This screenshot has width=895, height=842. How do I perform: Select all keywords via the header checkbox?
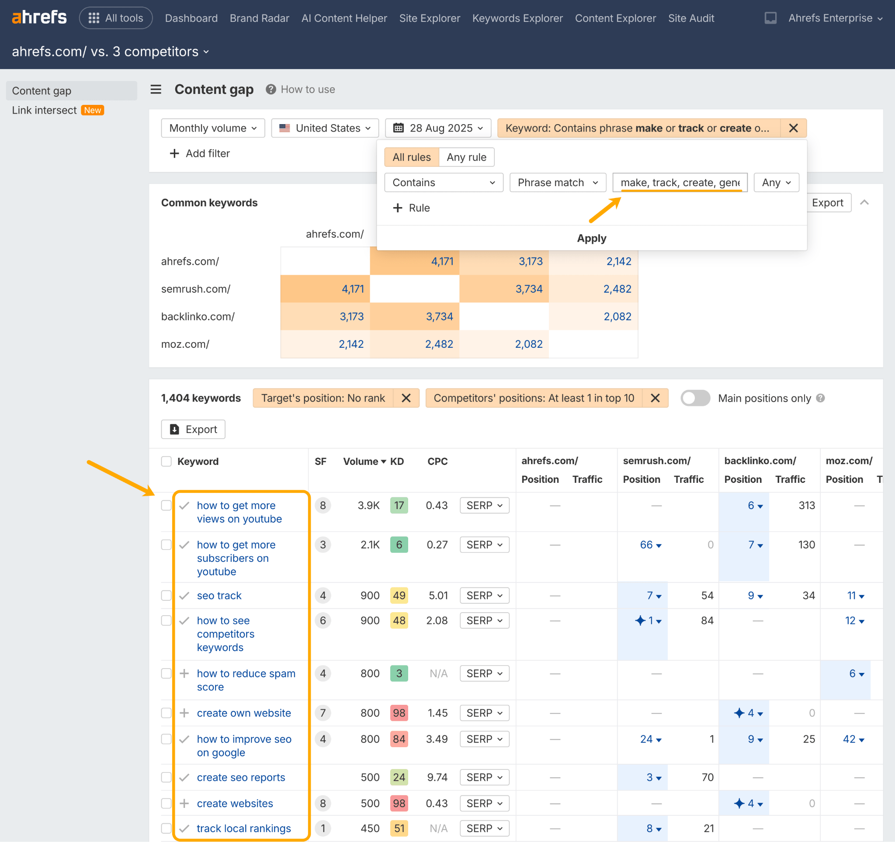[x=166, y=461]
